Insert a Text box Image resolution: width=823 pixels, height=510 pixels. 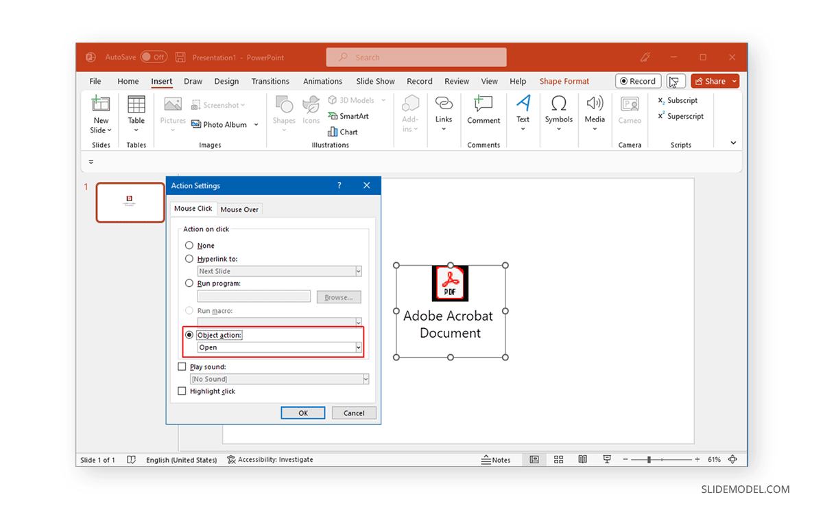pyautogui.click(x=523, y=110)
